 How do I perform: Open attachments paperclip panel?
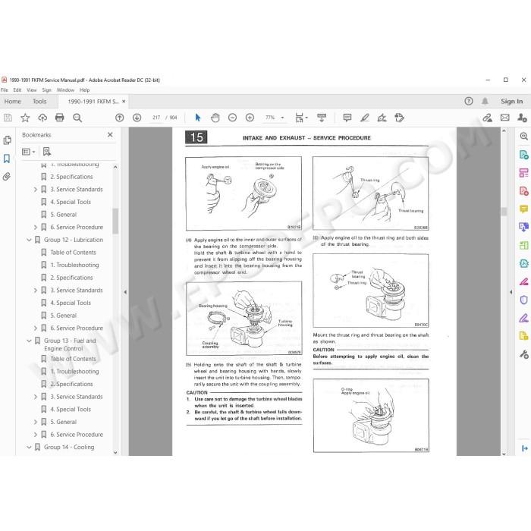[x=7, y=177]
